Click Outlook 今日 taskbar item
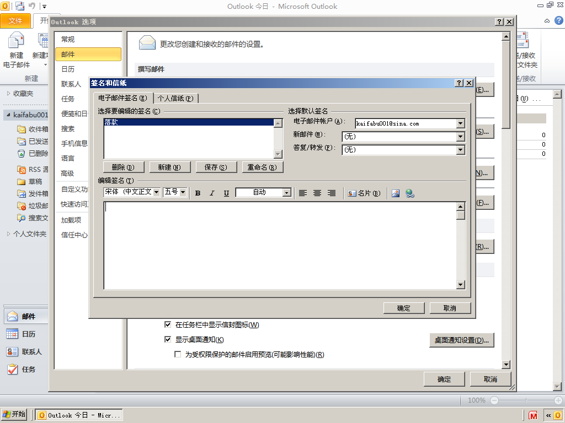This screenshot has height=423, width=565. pos(79,415)
